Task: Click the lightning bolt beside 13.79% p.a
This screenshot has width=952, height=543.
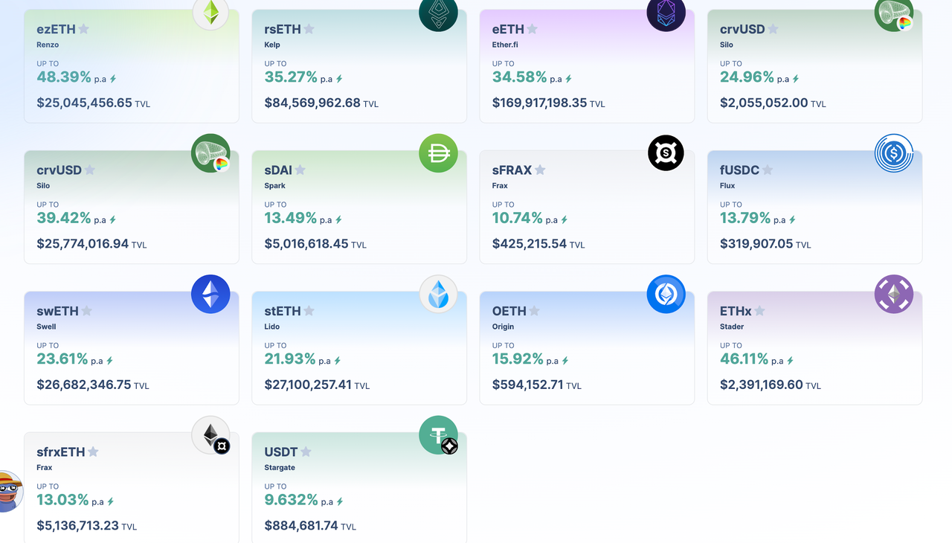Action: [792, 220]
